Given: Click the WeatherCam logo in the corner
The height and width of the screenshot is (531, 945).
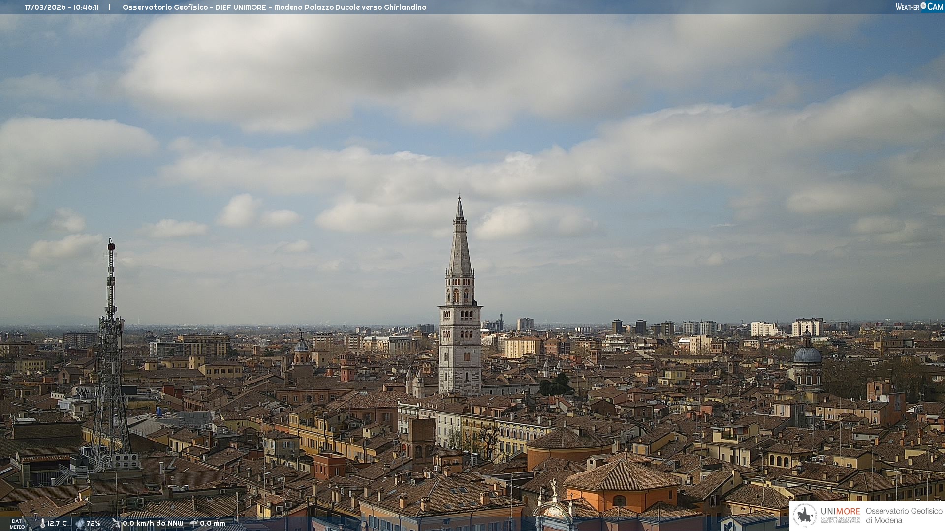Looking at the screenshot, I should (x=919, y=7).
